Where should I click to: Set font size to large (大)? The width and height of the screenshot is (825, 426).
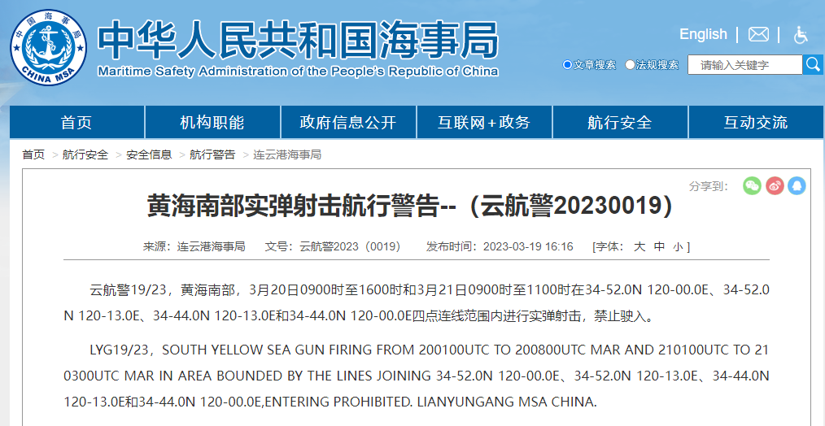tap(639, 246)
